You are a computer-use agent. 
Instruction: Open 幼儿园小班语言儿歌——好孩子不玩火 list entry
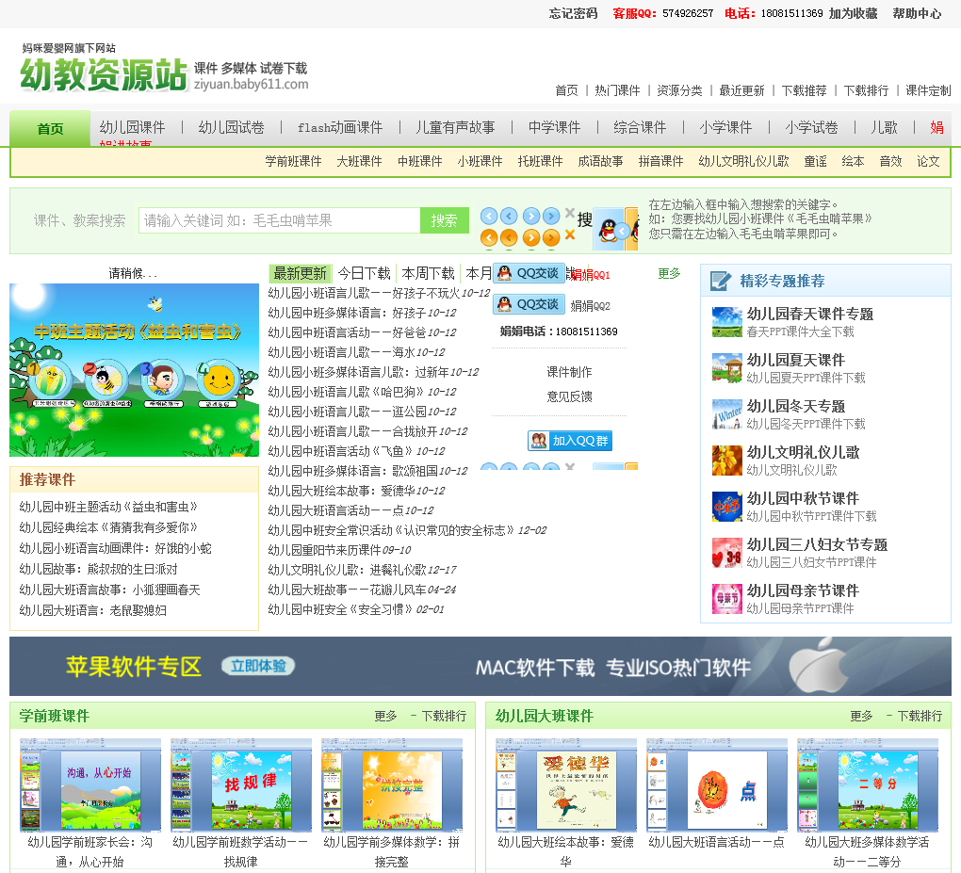(x=364, y=293)
